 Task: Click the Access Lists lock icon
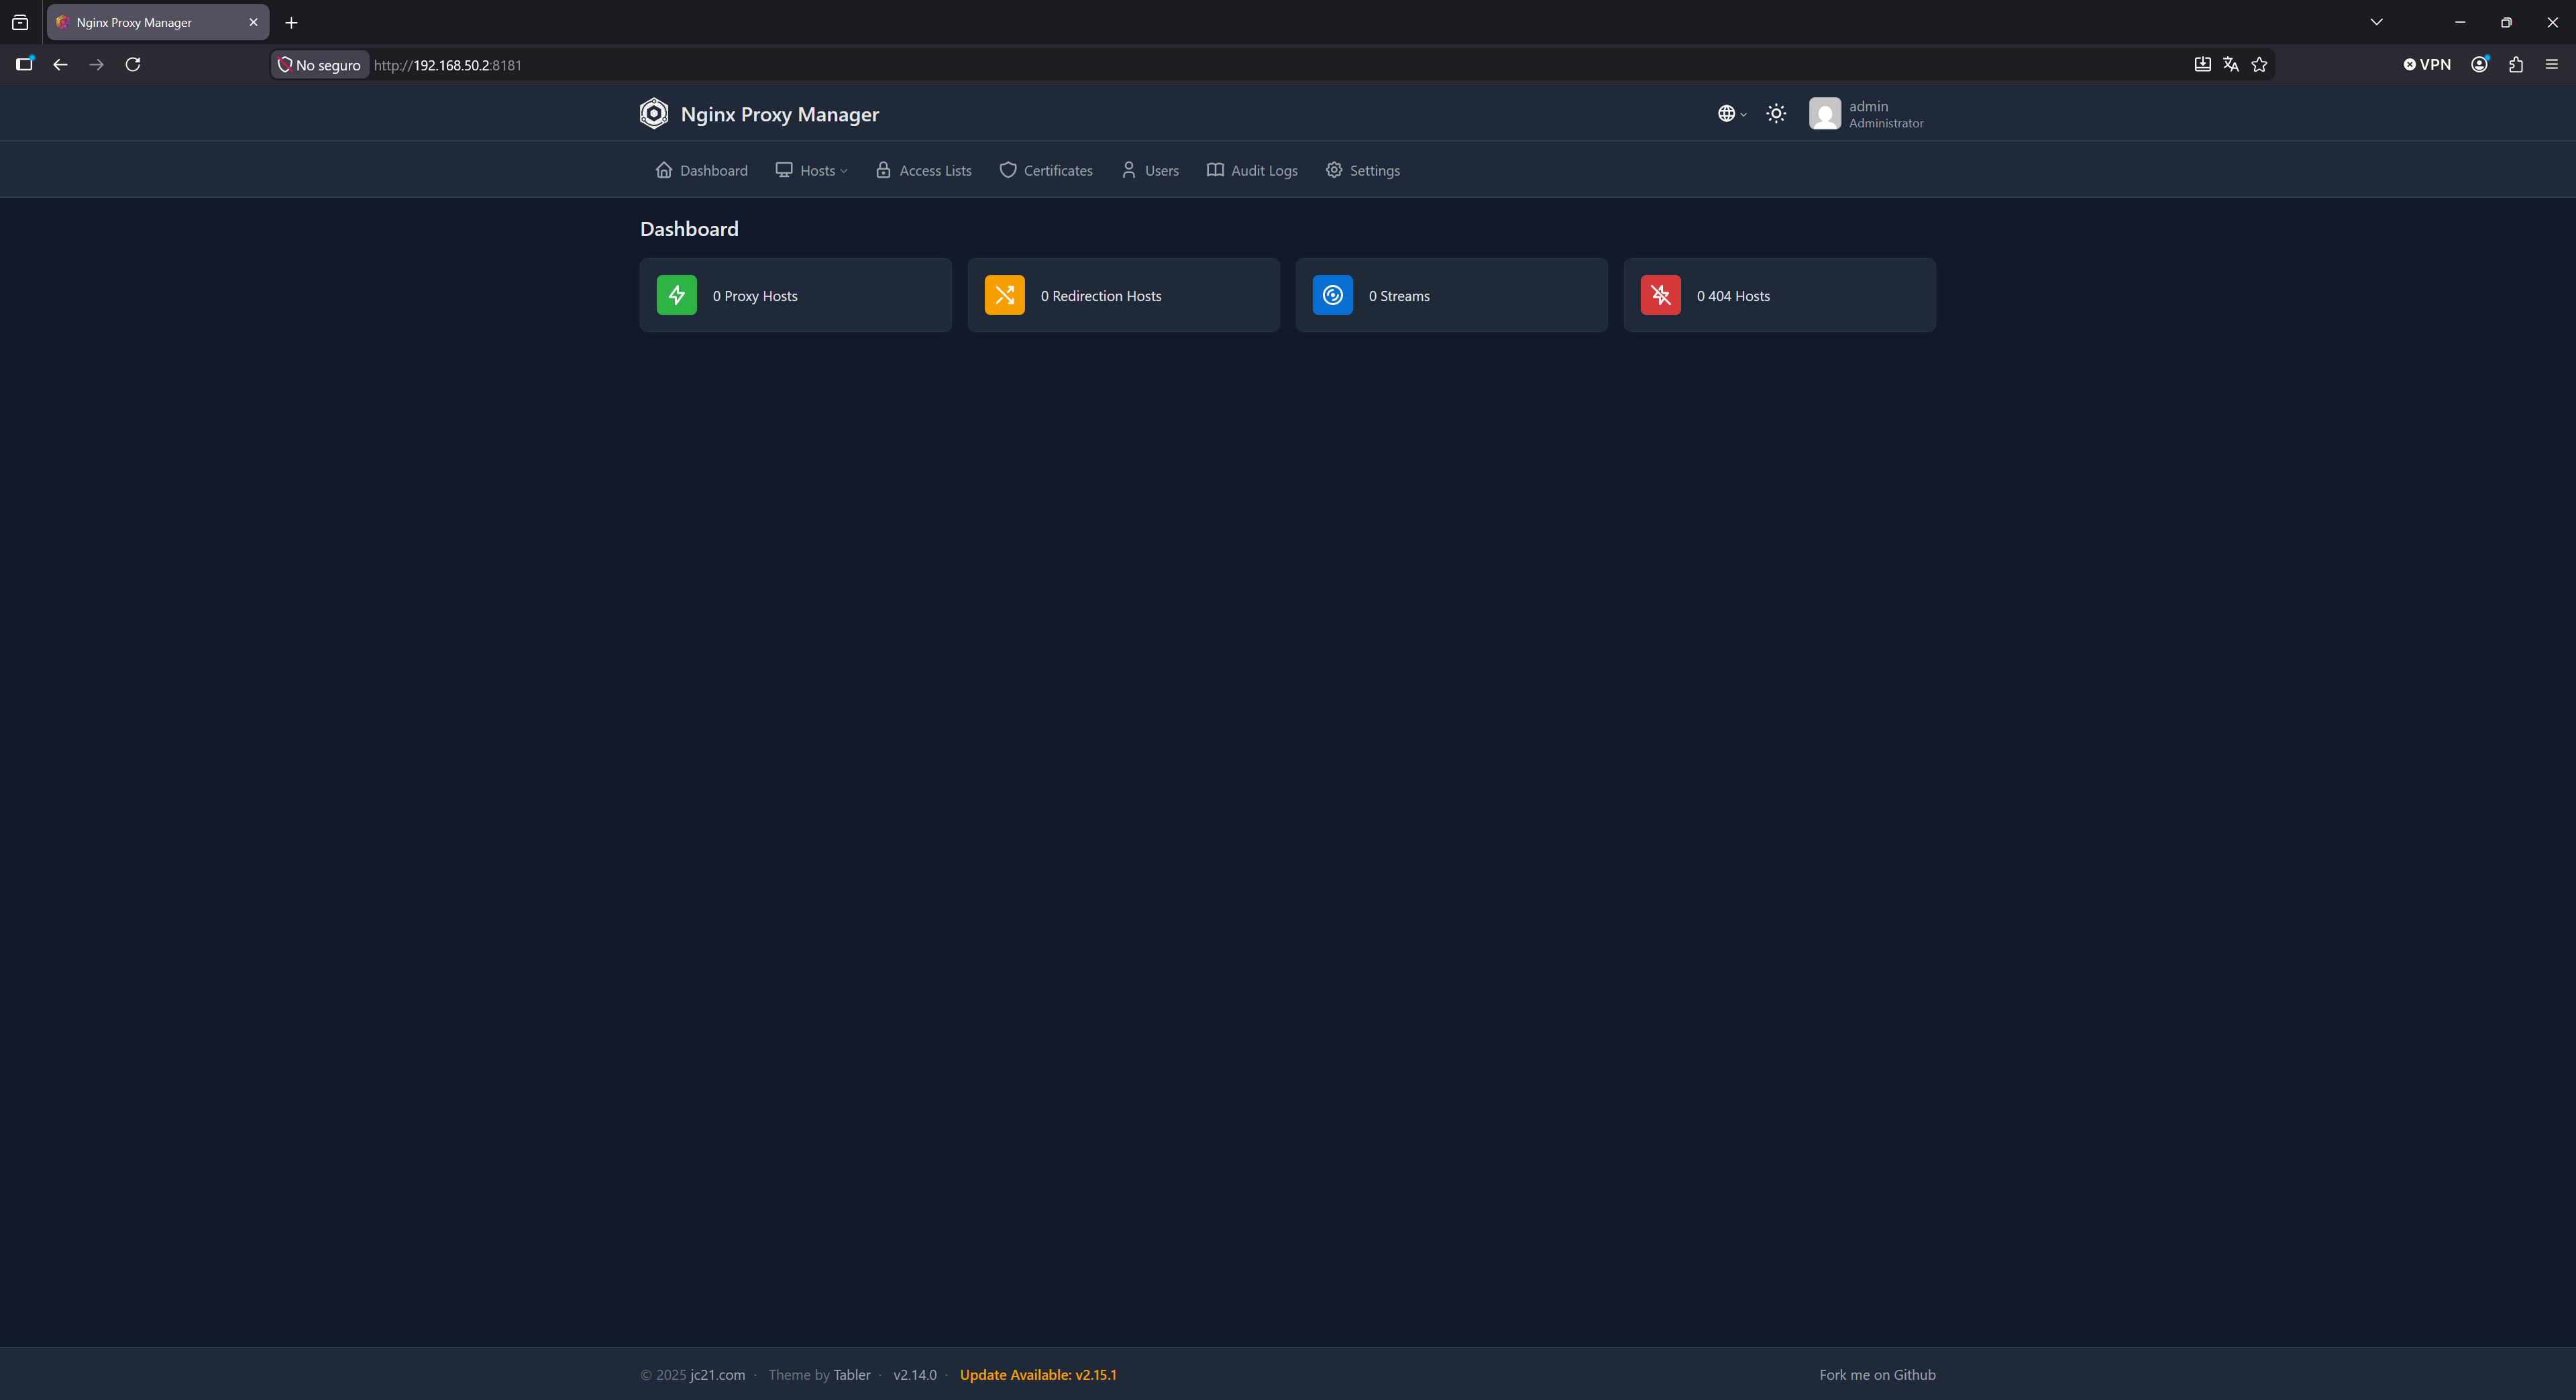(883, 170)
